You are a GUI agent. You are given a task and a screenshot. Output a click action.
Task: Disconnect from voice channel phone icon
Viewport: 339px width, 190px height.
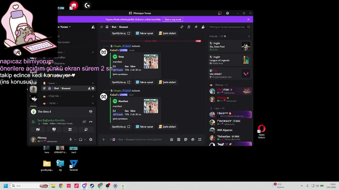pos(91,122)
